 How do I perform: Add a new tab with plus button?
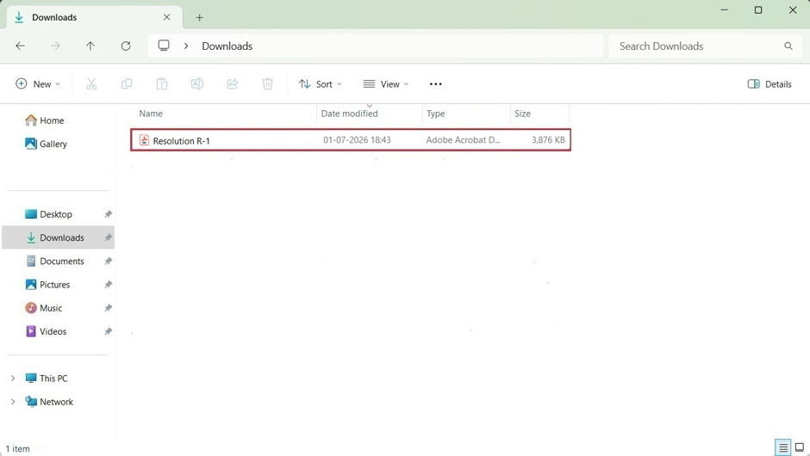point(199,17)
